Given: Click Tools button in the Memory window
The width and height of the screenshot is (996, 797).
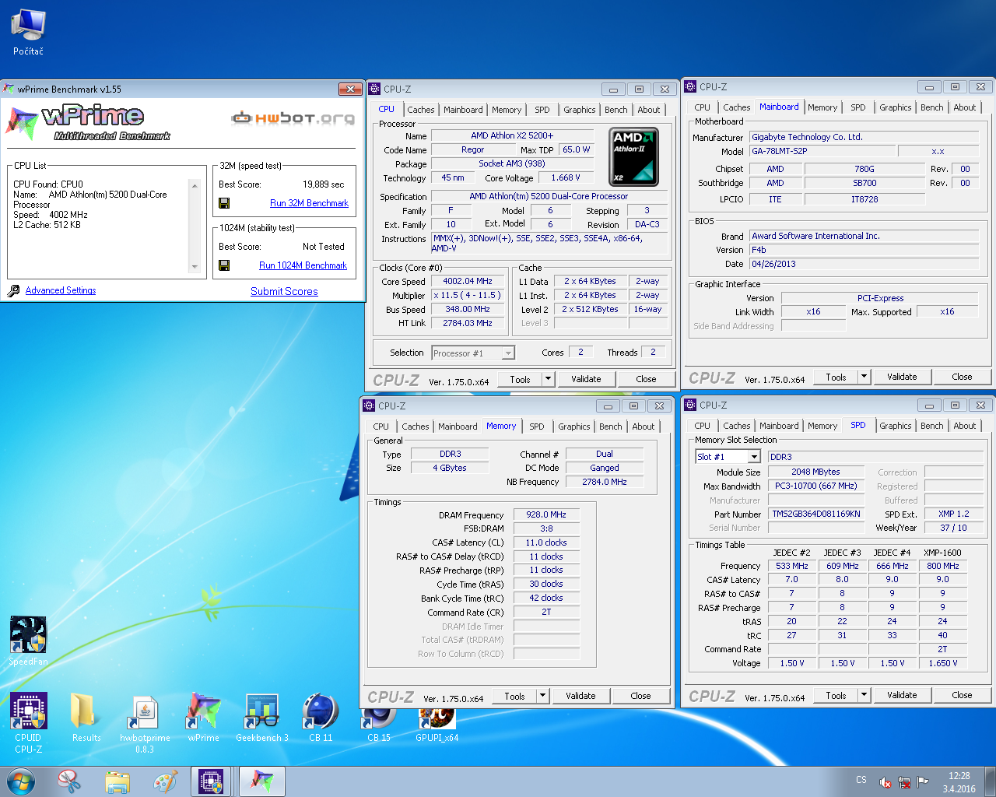Looking at the screenshot, I should coord(514,697).
